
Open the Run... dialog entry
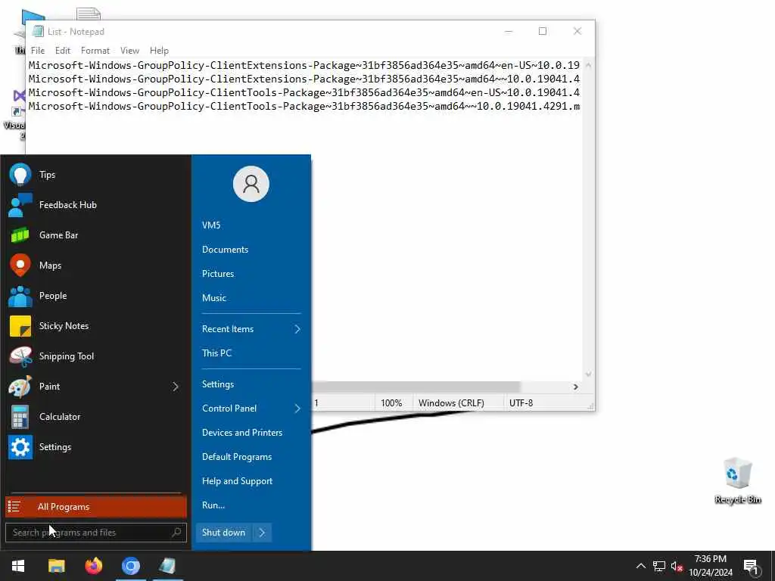213,505
